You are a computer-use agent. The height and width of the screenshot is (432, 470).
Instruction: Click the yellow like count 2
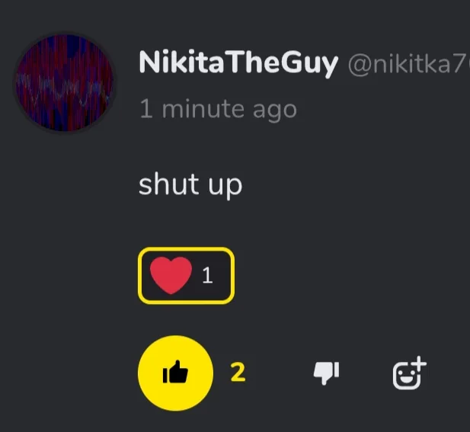(238, 373)
